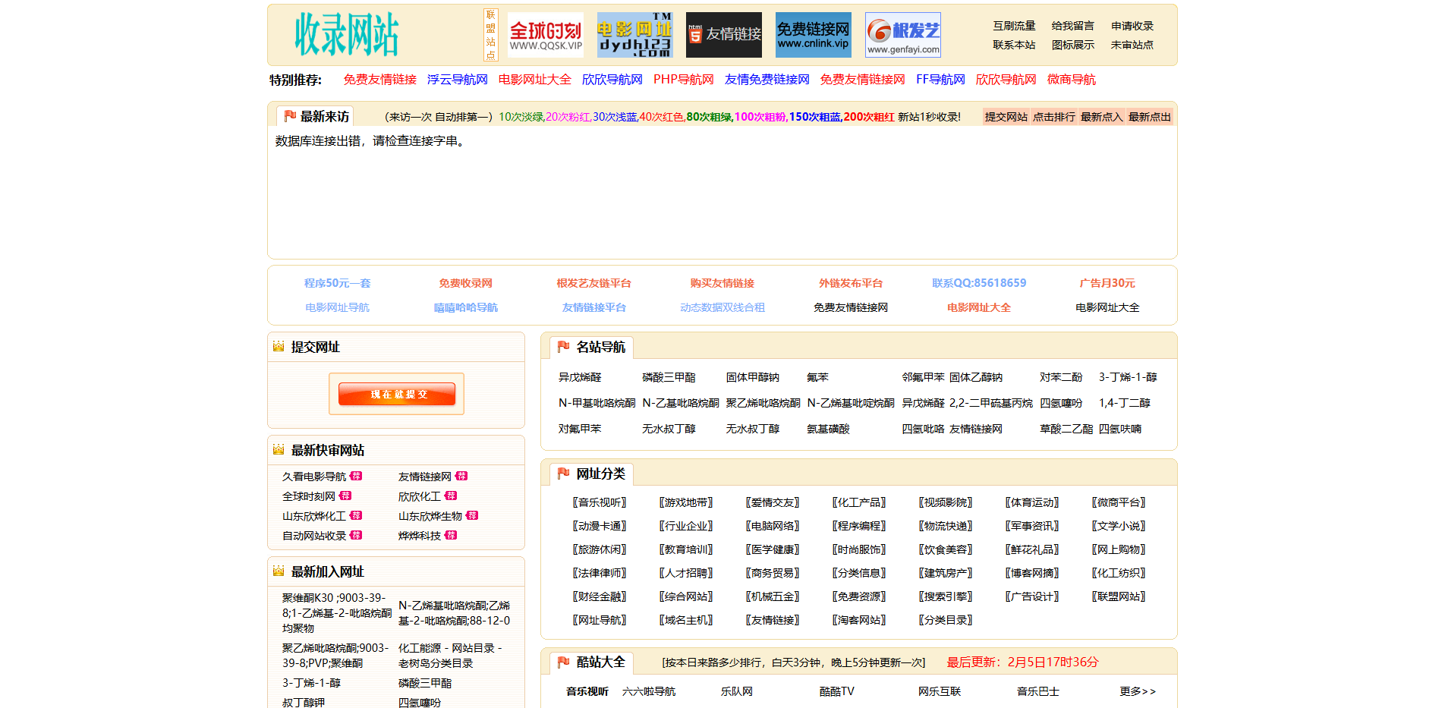
Task: Click the 特 badge next to 久看电影导航
Action: (x=357, y=476)
